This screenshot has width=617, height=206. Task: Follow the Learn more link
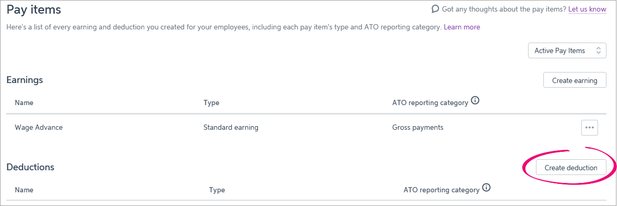[x=462, y=27]
